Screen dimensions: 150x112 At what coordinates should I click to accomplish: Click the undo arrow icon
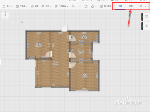pyautogui.click(x=73, y=6)
